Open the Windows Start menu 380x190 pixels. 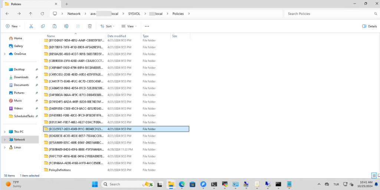click(95, 184)
